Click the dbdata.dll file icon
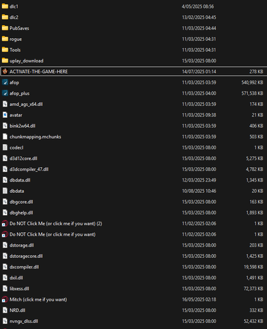 [5, 180]
